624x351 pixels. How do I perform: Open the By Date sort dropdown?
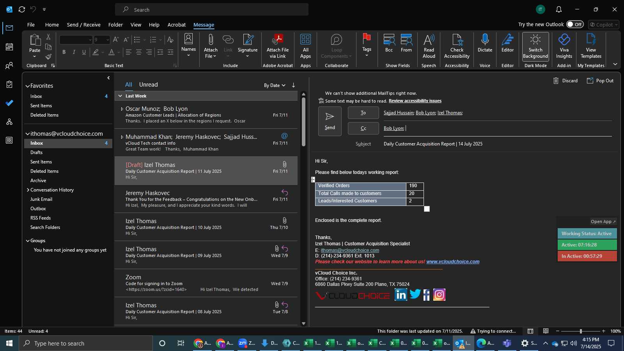point(275,85)
